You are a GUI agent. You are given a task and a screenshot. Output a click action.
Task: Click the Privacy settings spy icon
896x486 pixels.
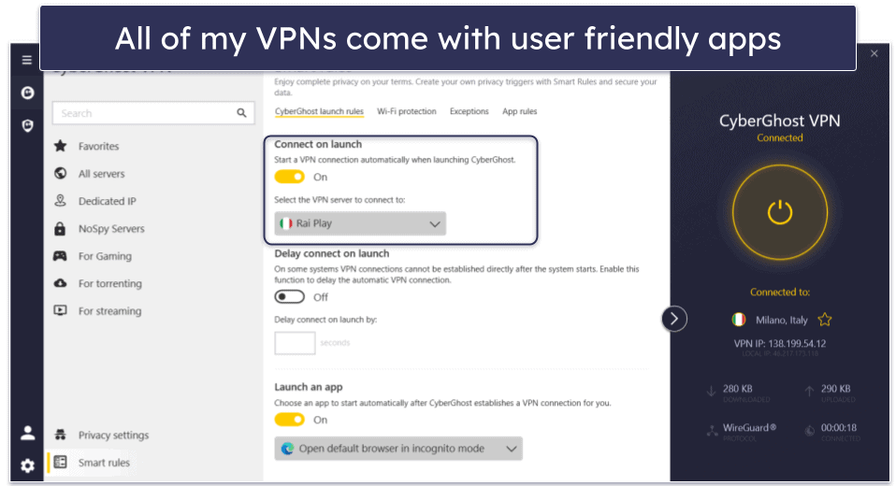[60, 435]
